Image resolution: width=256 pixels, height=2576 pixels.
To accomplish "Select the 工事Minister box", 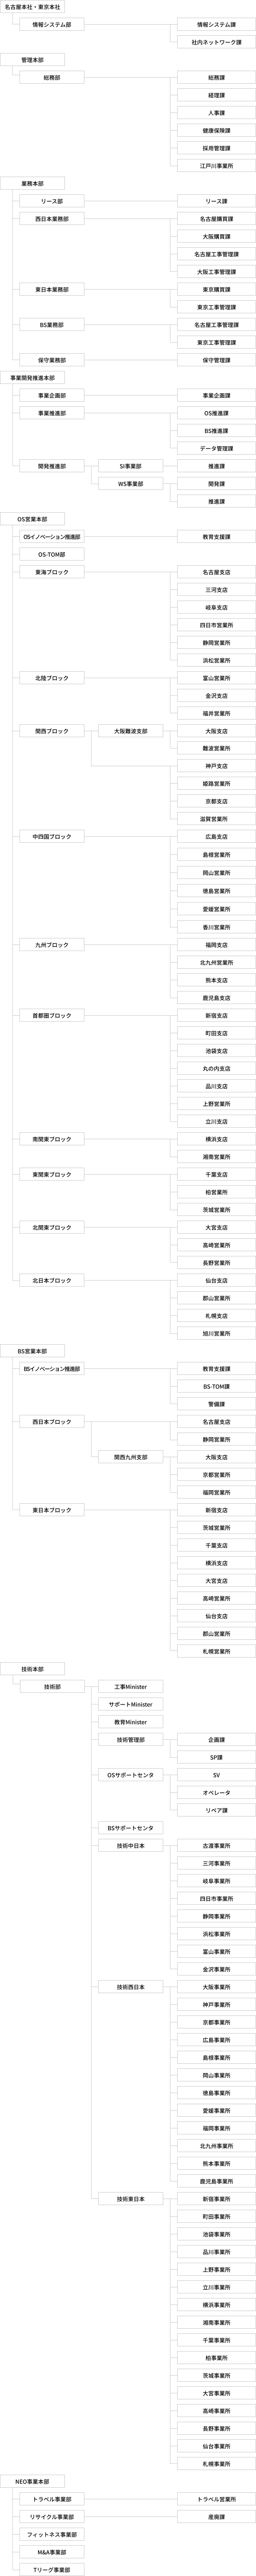I will [x=130, y=1687].
